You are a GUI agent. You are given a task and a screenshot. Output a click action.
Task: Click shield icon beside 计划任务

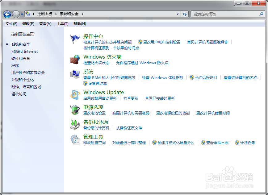237,143
